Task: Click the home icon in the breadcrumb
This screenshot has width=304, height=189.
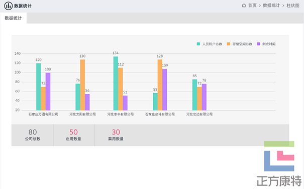Action: tap(244, 6)
